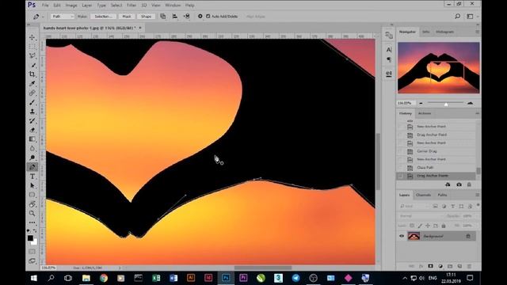
Task: Toggle layer filtering on/off switch
Action: pyautogui.click(x=478, y=205)
